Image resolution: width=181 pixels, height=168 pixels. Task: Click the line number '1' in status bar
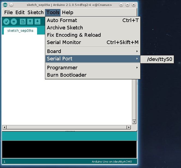click(x=4, y=162)
